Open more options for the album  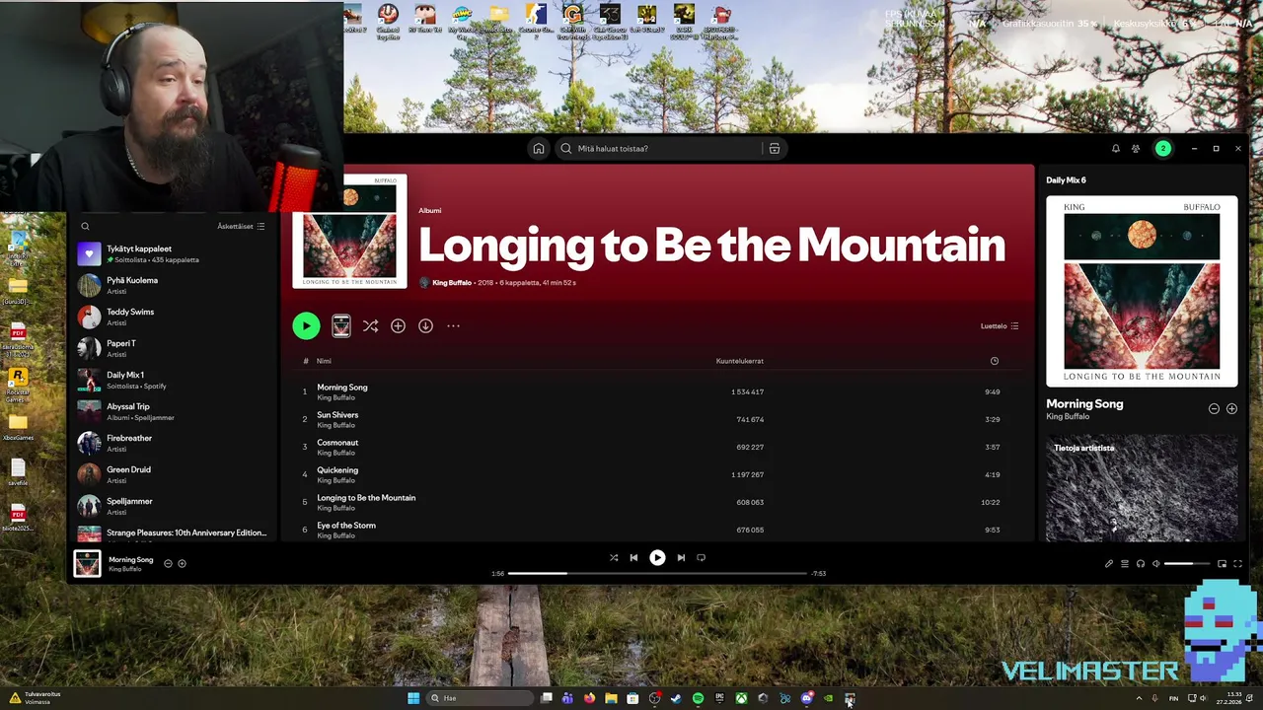[453, 326]
